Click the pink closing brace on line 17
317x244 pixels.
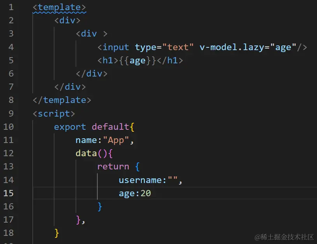tap(78, 220)
